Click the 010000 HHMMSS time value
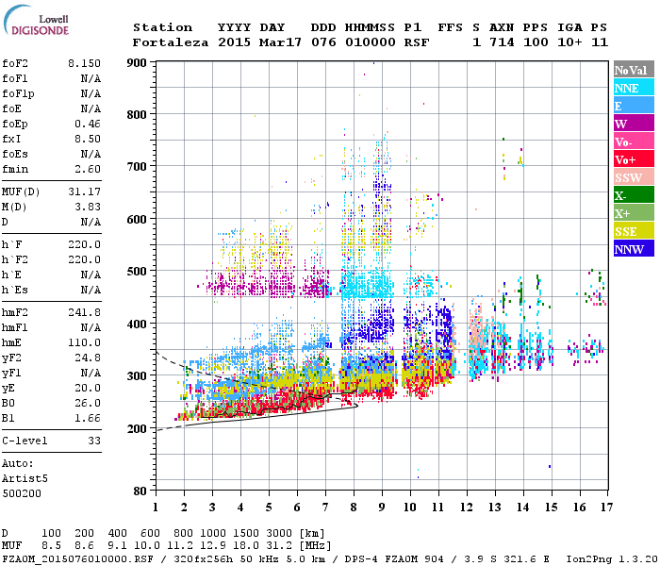Screen dimensions: 660x566 tap(371, 42)
